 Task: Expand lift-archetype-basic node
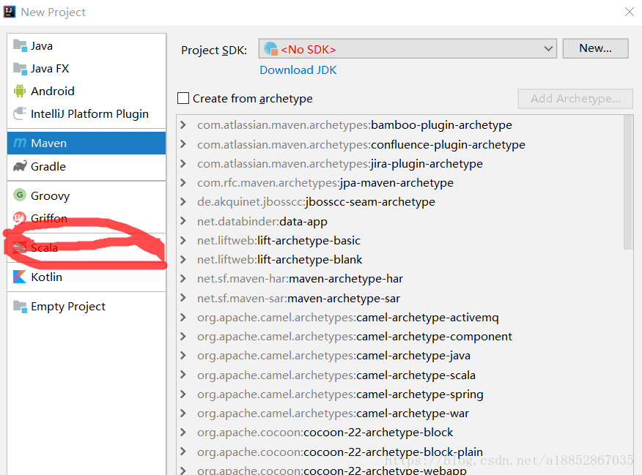click(183, 240)
